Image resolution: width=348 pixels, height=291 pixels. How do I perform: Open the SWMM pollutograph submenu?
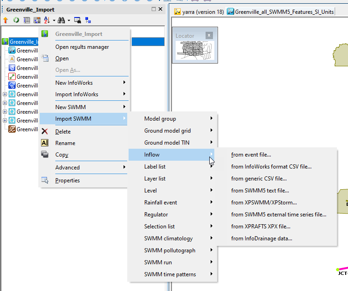pos(172,250)
